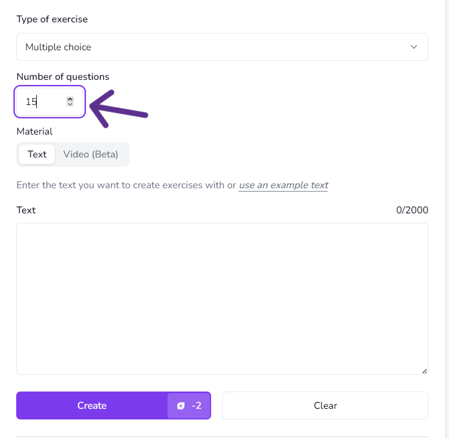Screen dimensions: 449x439
Task: Expand the Multiple choice selector chevron
Action: tap(413, 47)
